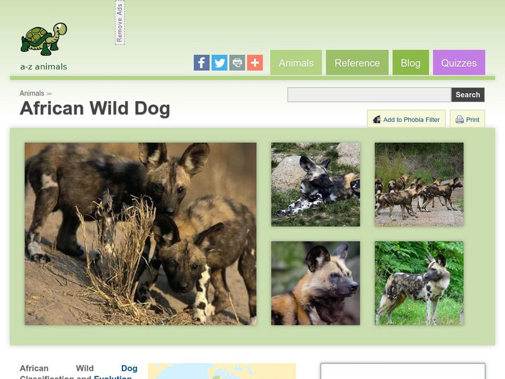Click the grey printer share icon
Viewport: 505px width, 379px height.
pos(237,63)
